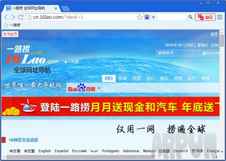The height and width of the screenshot is (161, 226).
Task: Click the horizontal scrollbar left arrow
Action: pos(4,157)
